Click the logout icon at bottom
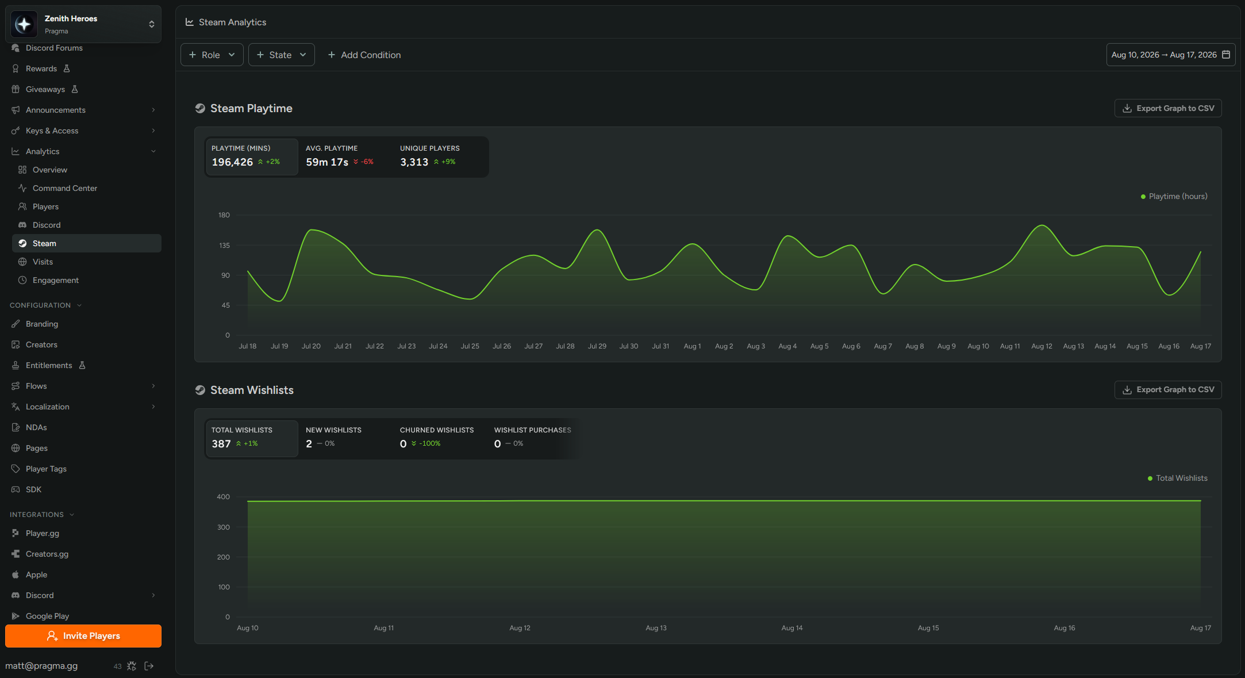 (x=149, y=666)
